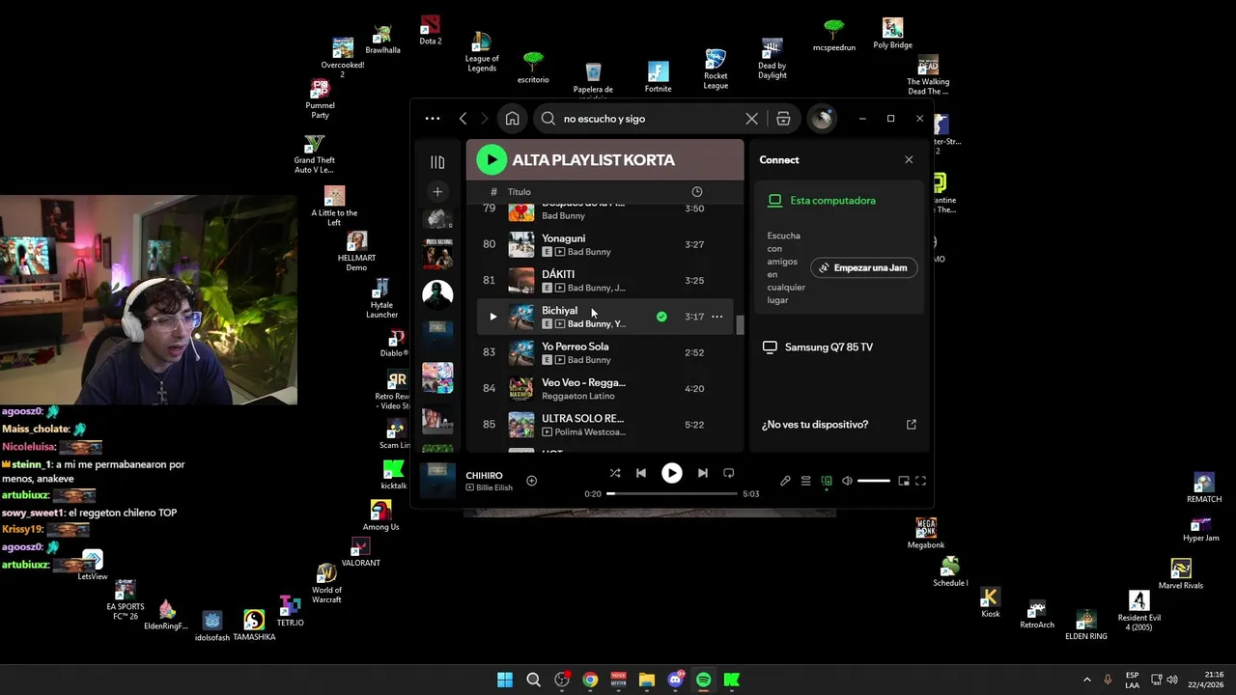Open the ¿No ves tu dispositivo? help link
The image size is (1236, 695).
coord(815,425)
